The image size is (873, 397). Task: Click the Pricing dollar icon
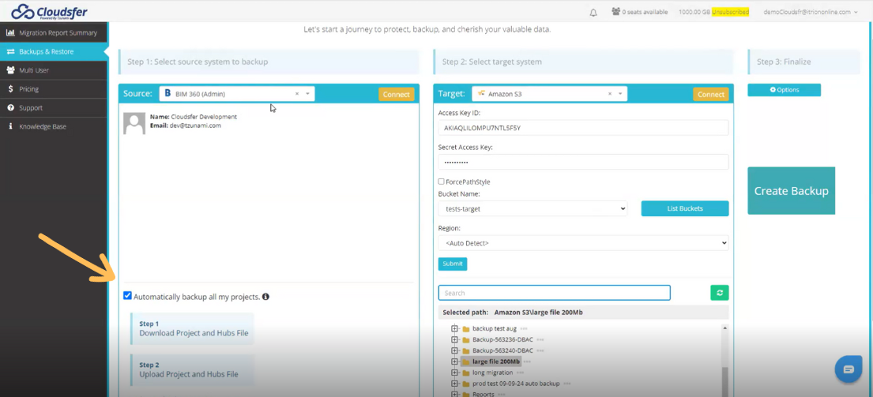(10, 89)
